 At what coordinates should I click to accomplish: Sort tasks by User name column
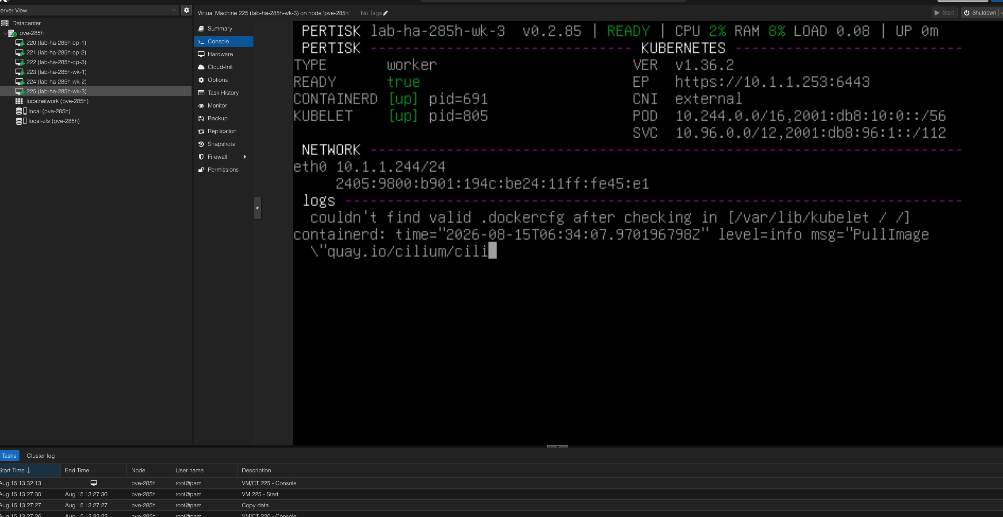[204, 470]
